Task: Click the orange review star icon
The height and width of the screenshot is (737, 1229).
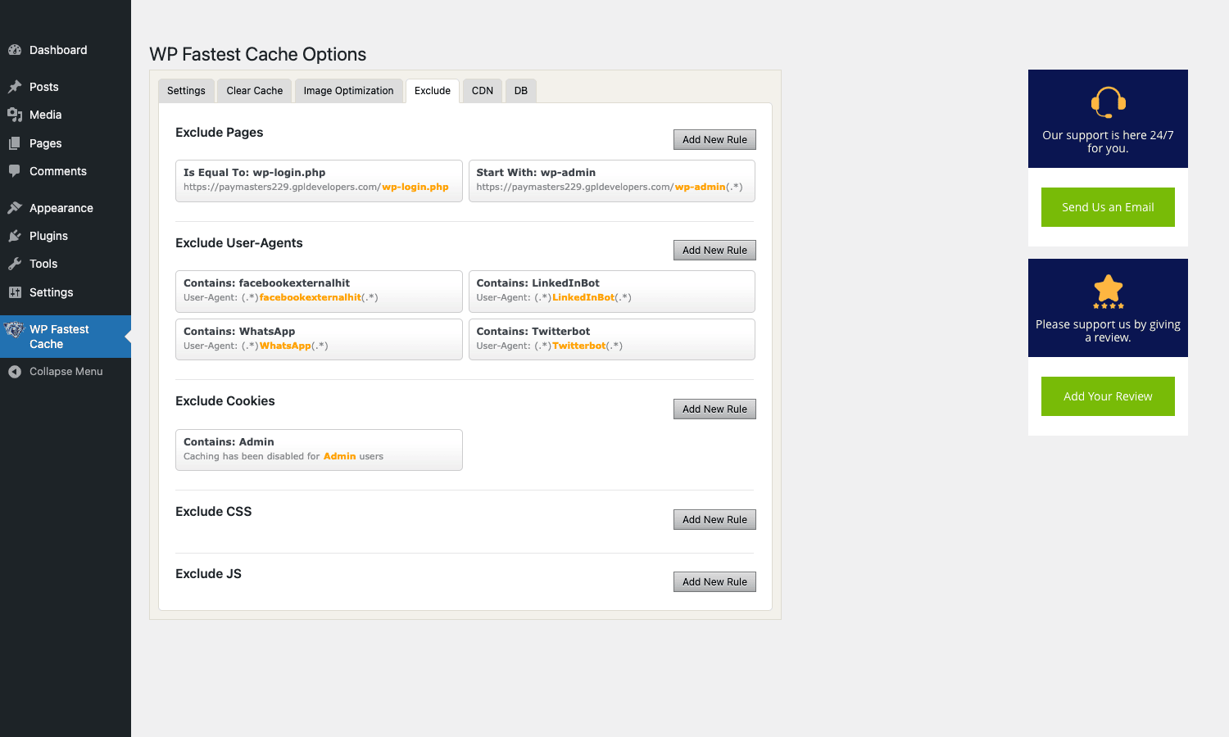Action: [1108, 291]
